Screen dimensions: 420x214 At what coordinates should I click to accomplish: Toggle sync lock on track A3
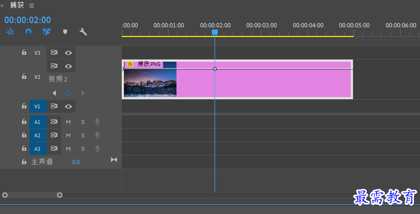point(54,148)
